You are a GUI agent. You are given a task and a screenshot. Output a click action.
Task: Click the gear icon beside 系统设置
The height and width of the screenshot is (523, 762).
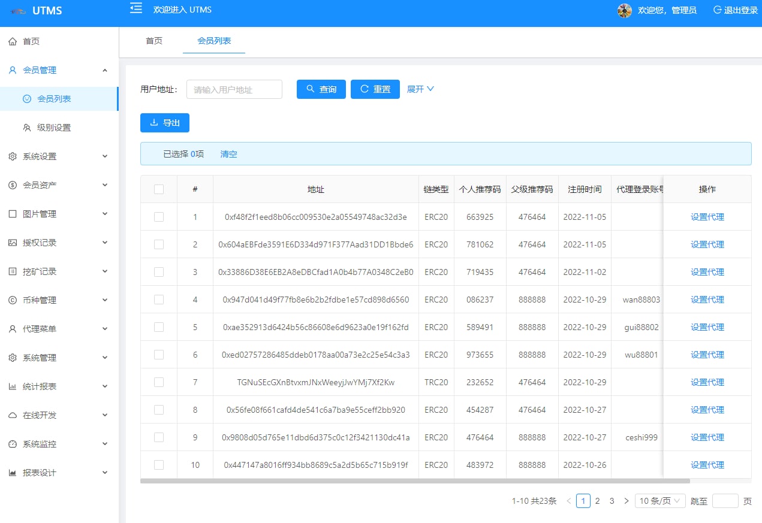click(13, 156)
